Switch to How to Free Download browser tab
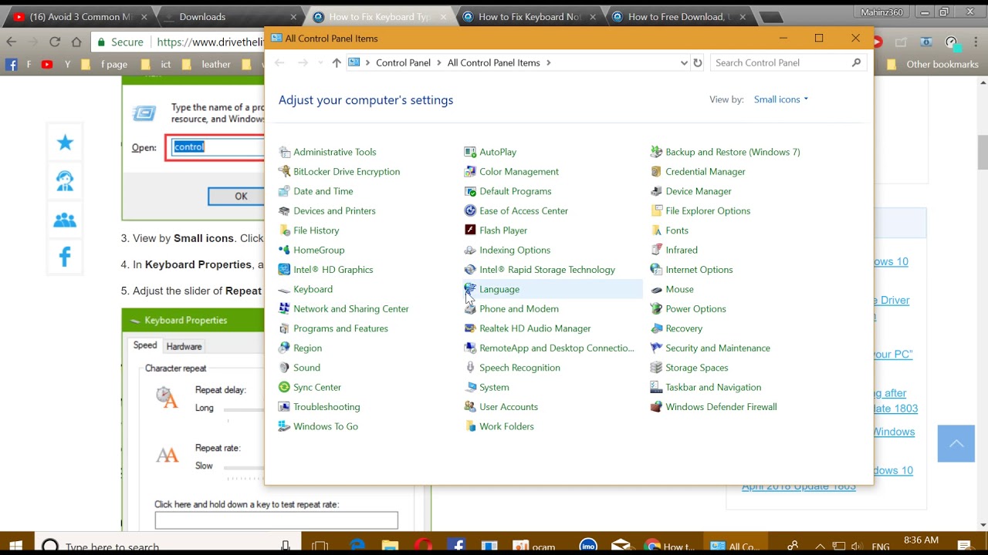 (679, 16)
